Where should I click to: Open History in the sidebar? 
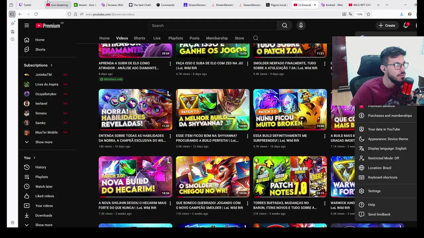point(47,167)
